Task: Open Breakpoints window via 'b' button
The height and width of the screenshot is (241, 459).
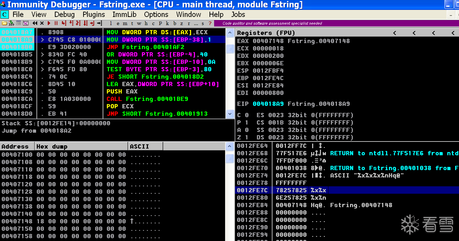Action: [x=174, y=23]
